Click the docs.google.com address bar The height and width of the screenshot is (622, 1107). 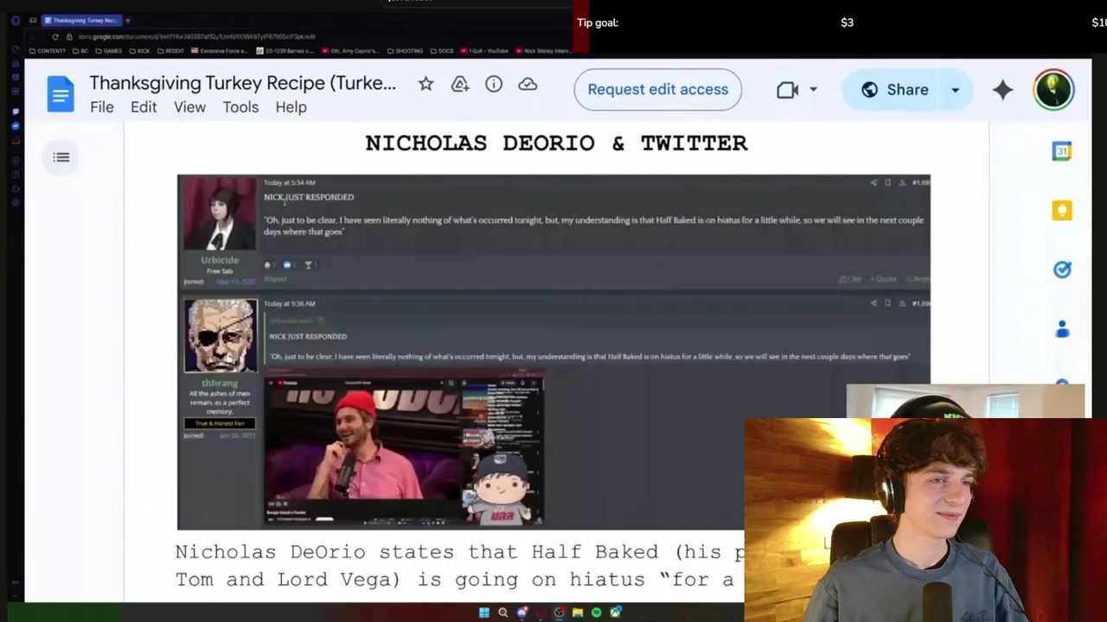point(196,37)
